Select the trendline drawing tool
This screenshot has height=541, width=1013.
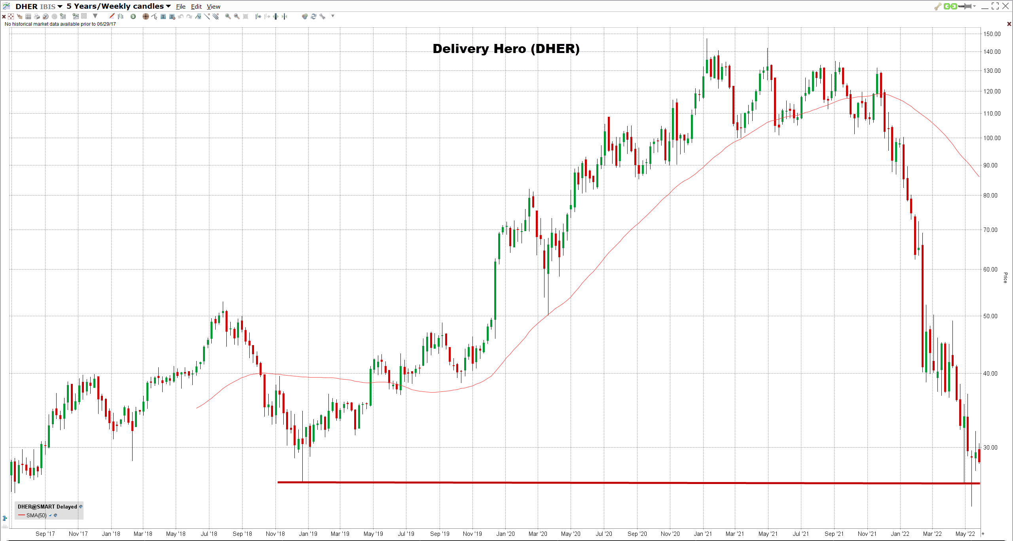(207, 16)
